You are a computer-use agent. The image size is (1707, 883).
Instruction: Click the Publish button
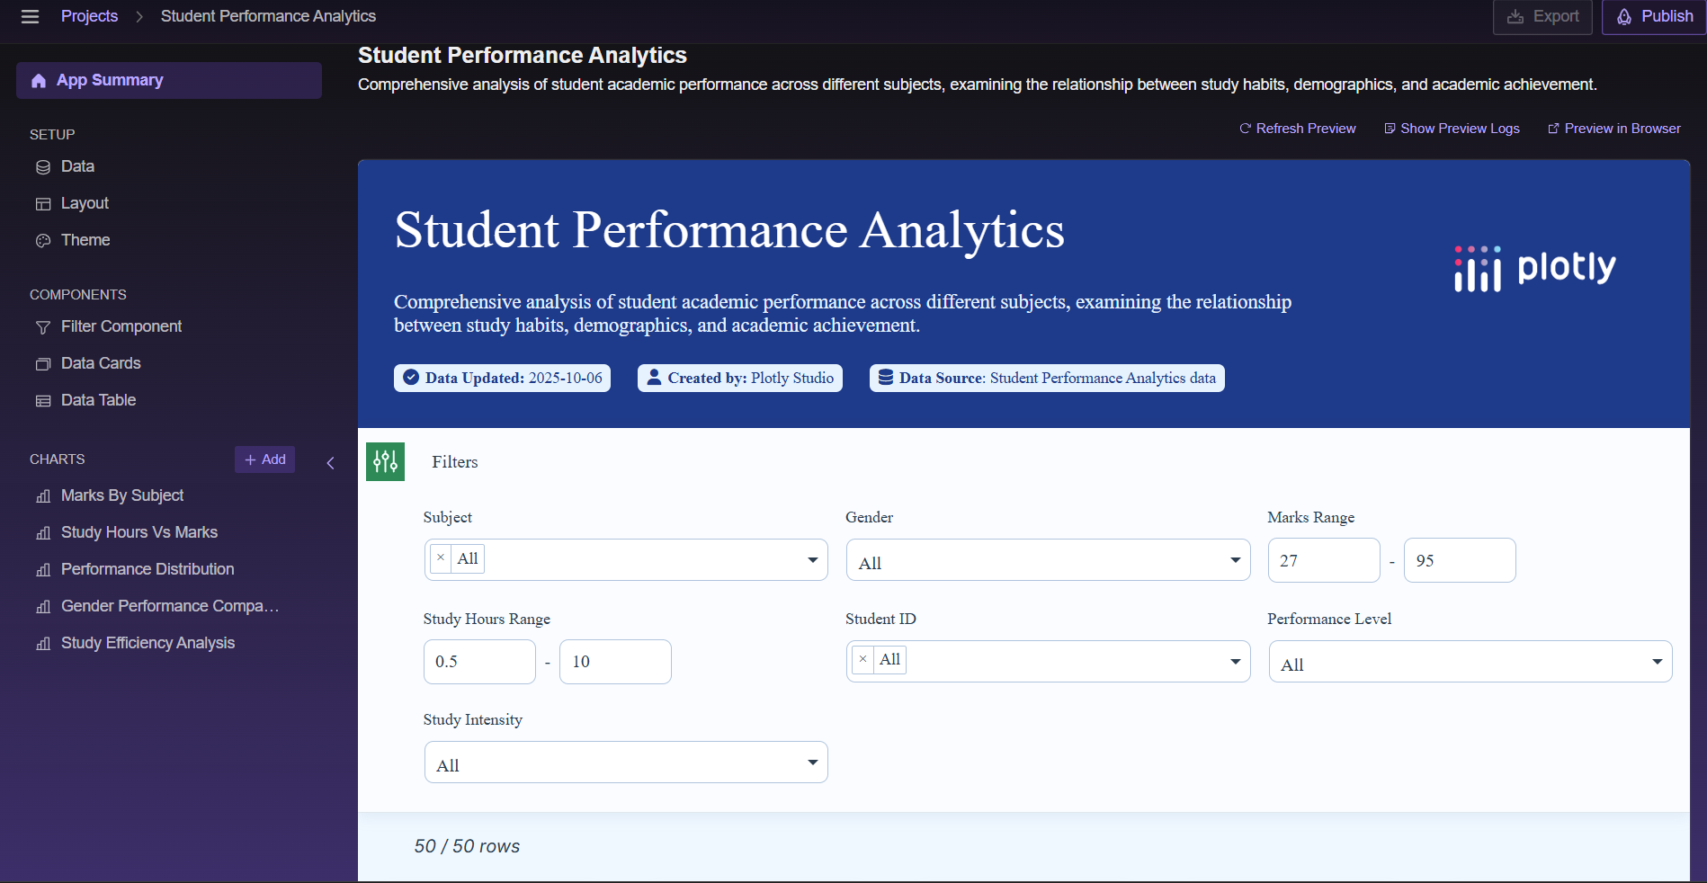point(1654,17)
